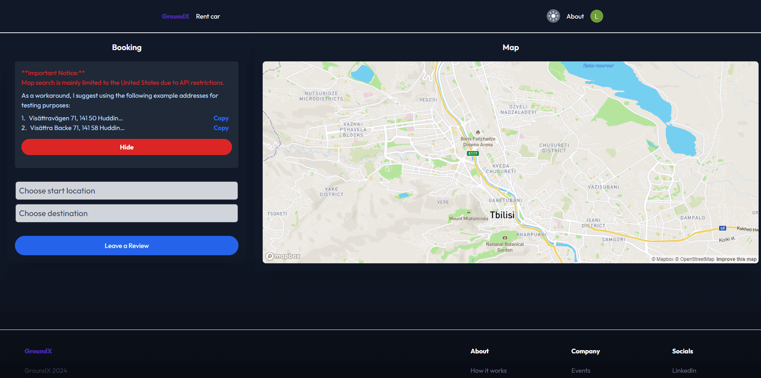Click Improve this map link

[736, 259]
